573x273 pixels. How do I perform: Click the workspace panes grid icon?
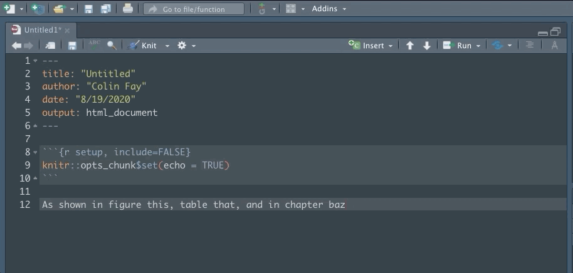(x=290, y=9)
